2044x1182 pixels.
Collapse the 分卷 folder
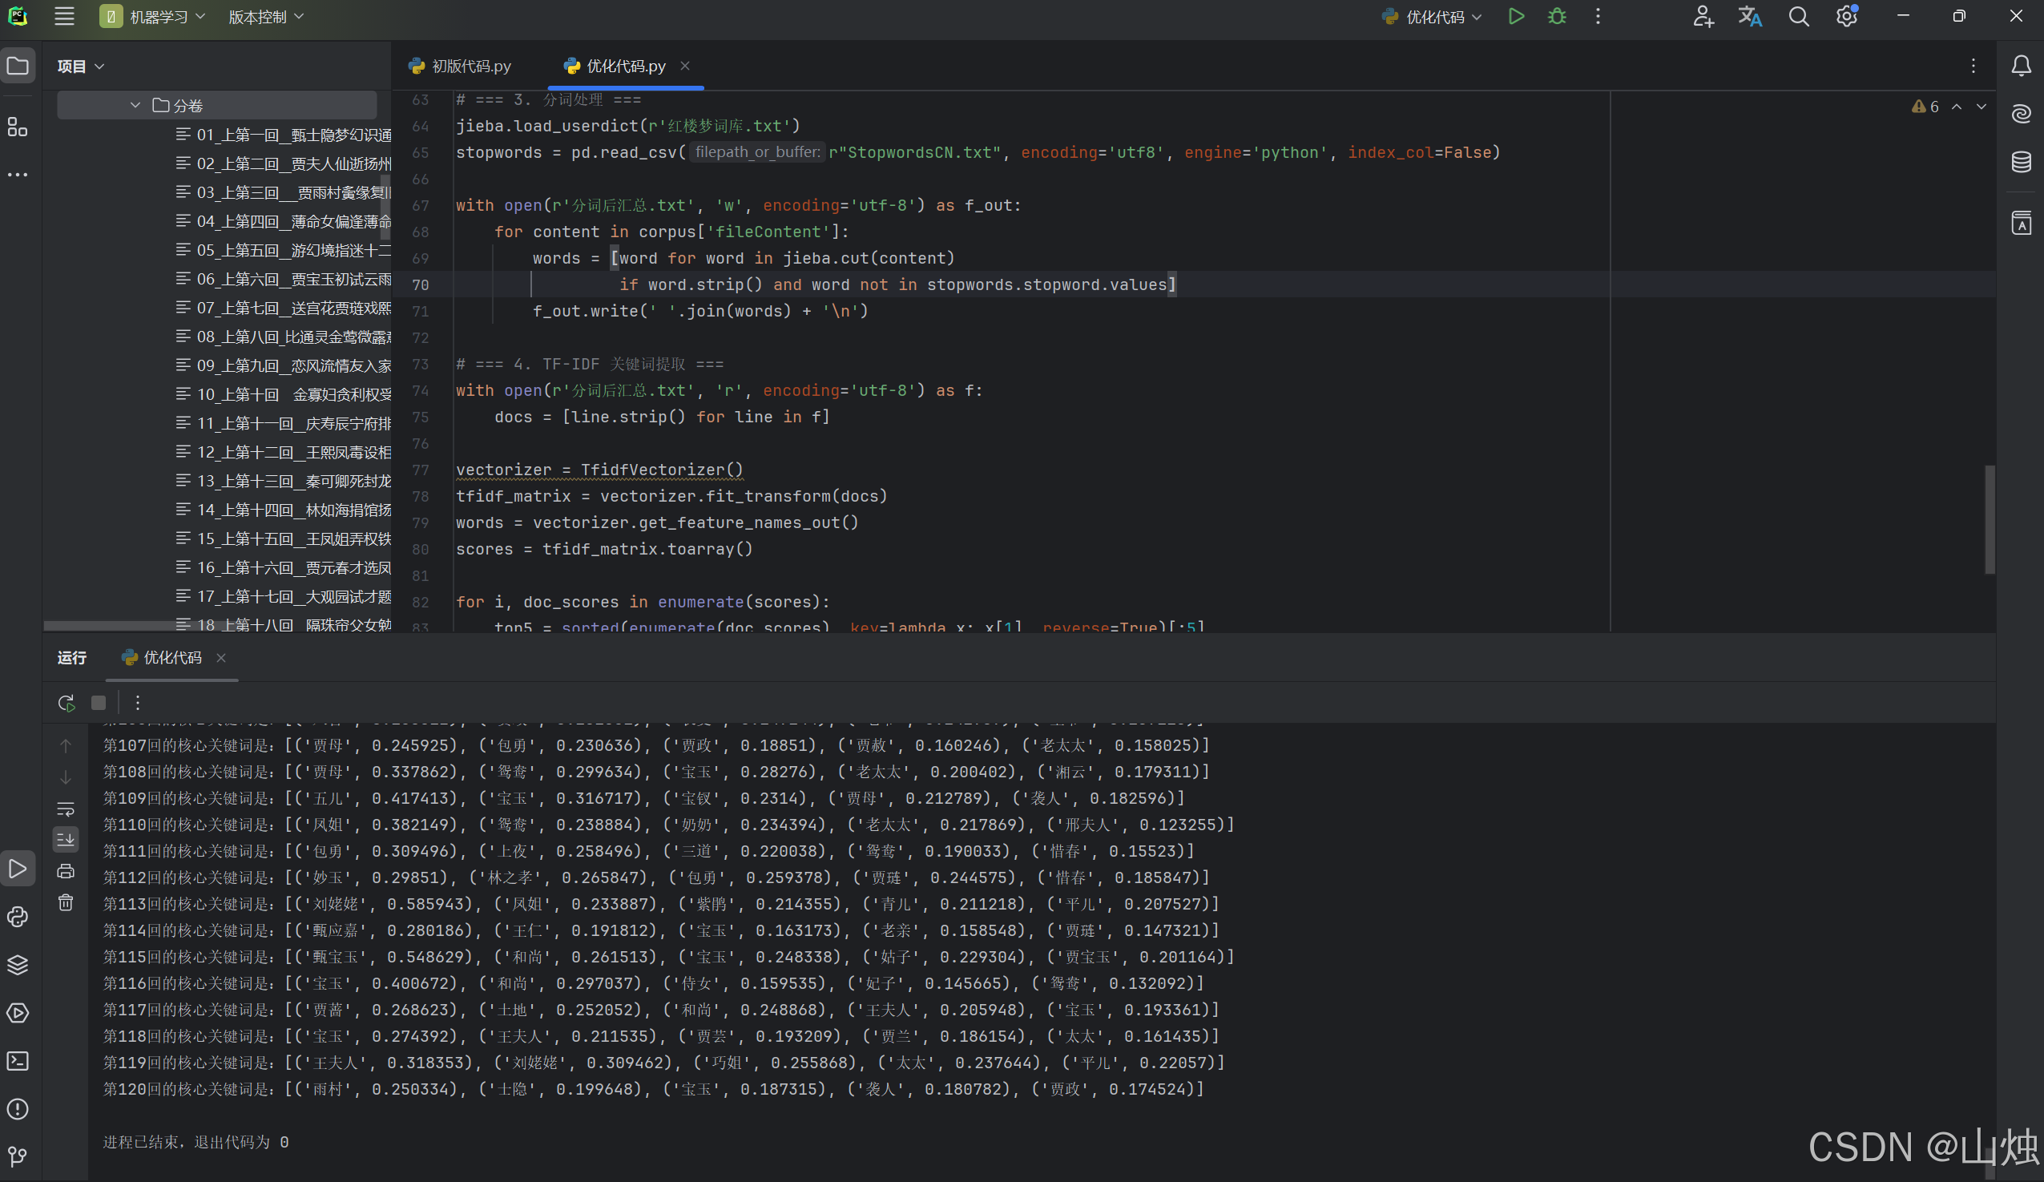[135, 106]
